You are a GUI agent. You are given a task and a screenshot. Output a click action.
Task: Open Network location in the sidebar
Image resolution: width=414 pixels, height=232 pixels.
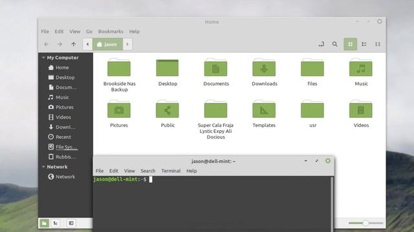(62, 177)
